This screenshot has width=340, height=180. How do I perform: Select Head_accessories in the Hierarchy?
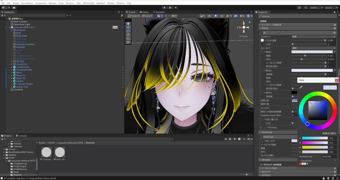pos(25,44)
